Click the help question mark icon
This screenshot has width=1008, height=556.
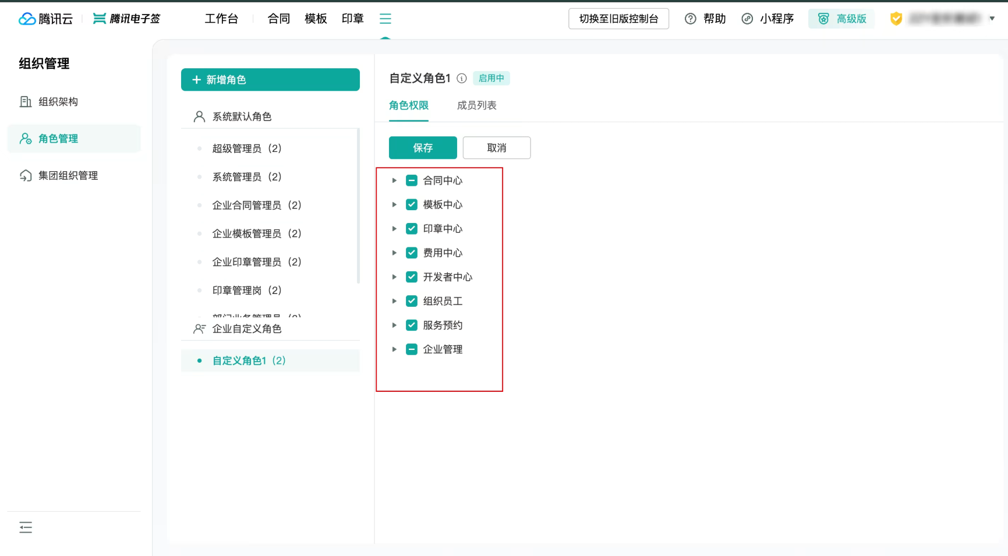click(x=691, y=19)
